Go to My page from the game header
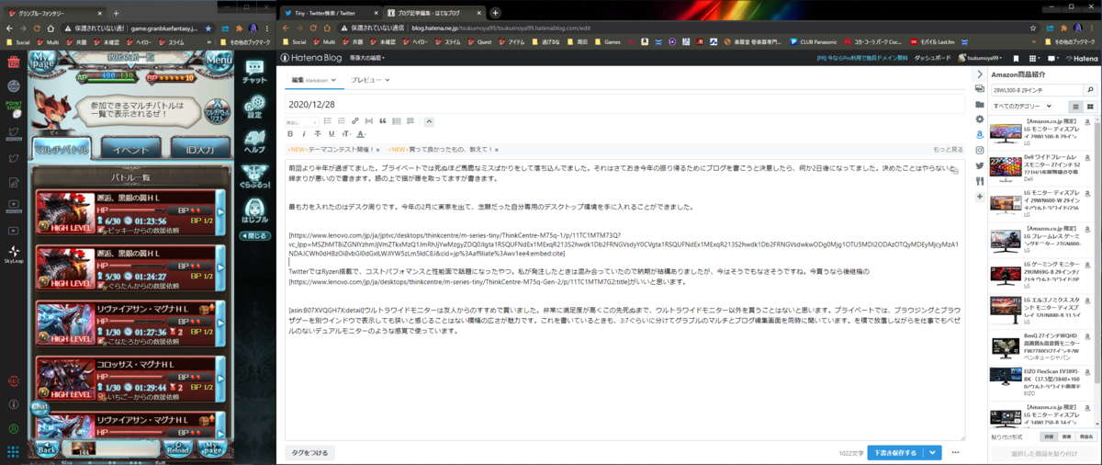 click(43, 62)
